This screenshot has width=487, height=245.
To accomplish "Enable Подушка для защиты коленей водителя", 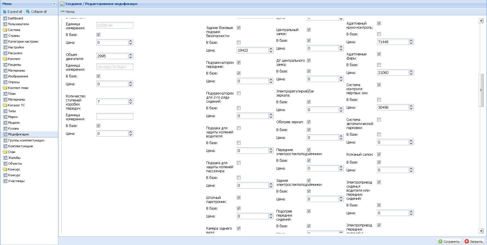I will pyautogui.click(x=239, y=128).
